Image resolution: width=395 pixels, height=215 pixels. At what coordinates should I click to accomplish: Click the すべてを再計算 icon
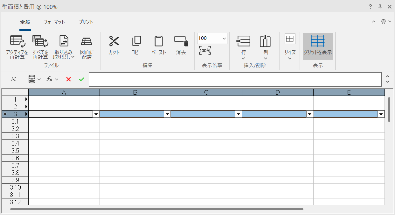(40, 41)
